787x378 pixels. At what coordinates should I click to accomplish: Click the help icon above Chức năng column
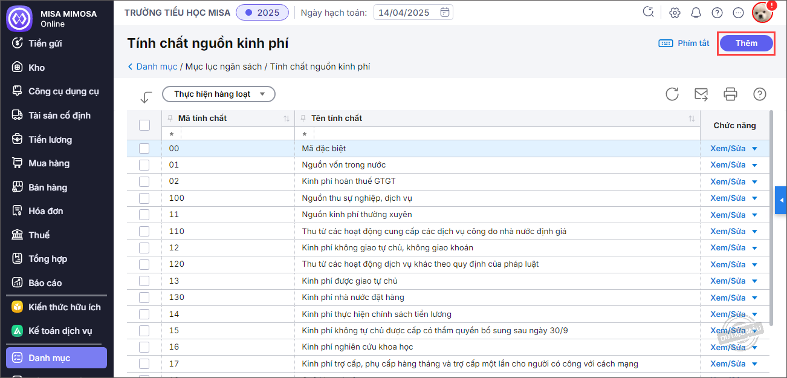[x=760, y=94]
